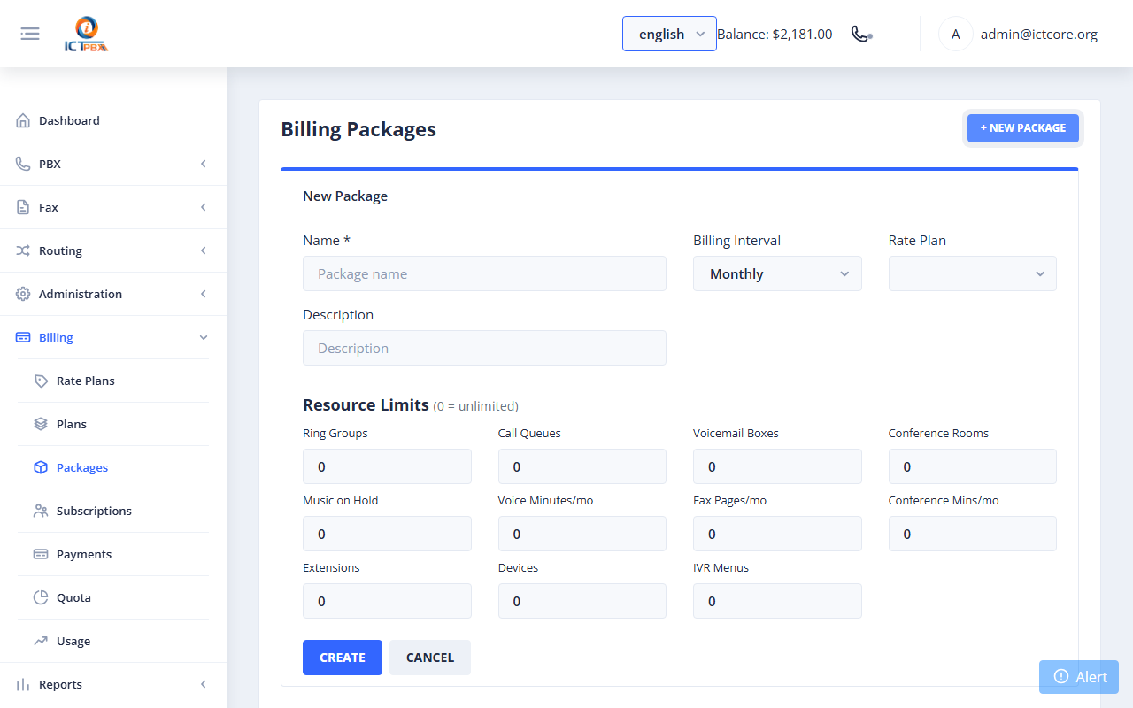Click the ICTPBX logo
This screenshot has width=1133, height=708.
86,35
